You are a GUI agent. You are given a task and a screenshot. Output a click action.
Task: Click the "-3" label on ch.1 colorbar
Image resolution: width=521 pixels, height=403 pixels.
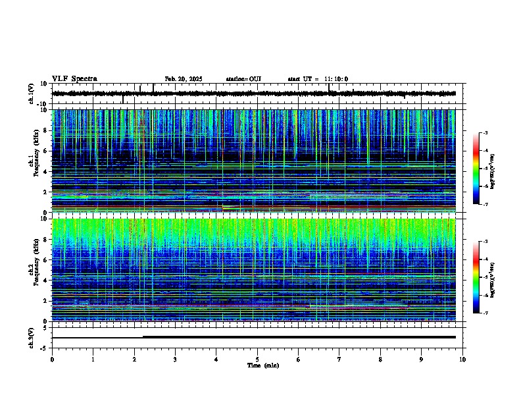tap(485, 133)
